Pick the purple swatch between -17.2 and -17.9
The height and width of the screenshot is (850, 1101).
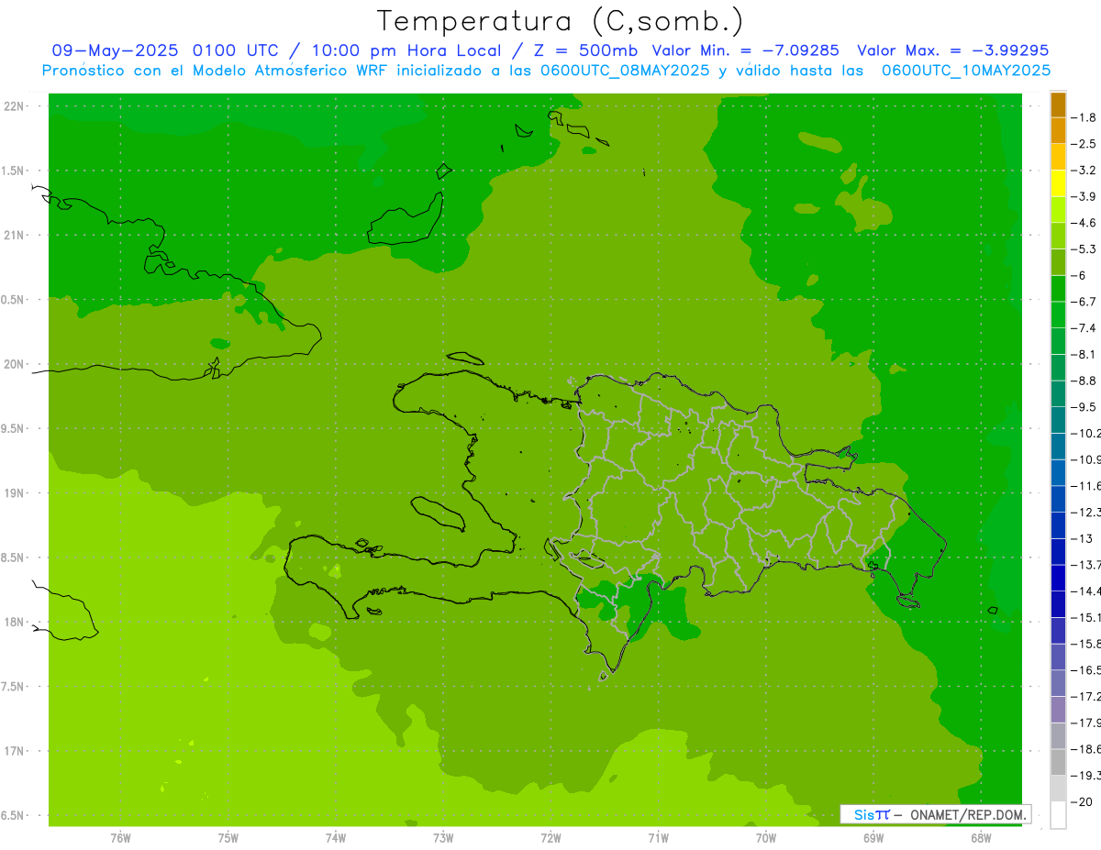[x=1058, y=709]
